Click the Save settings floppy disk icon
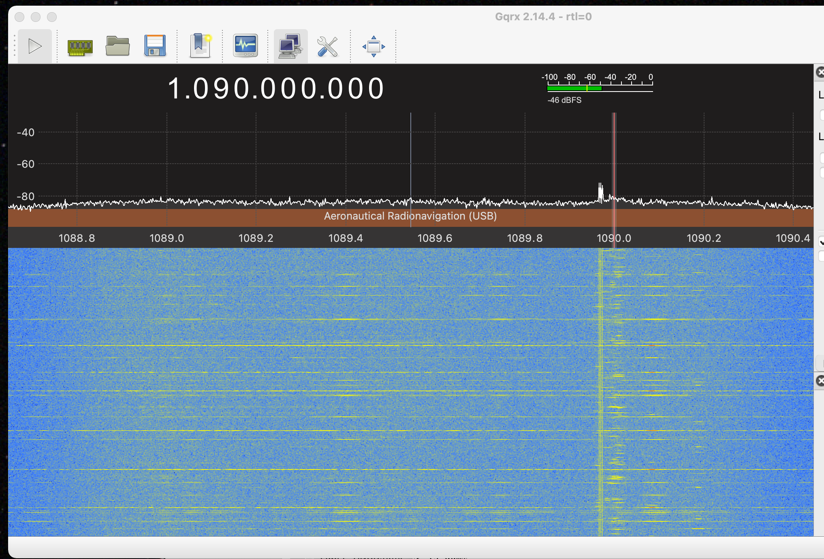The image size is (824, 559). coord(155,46)
